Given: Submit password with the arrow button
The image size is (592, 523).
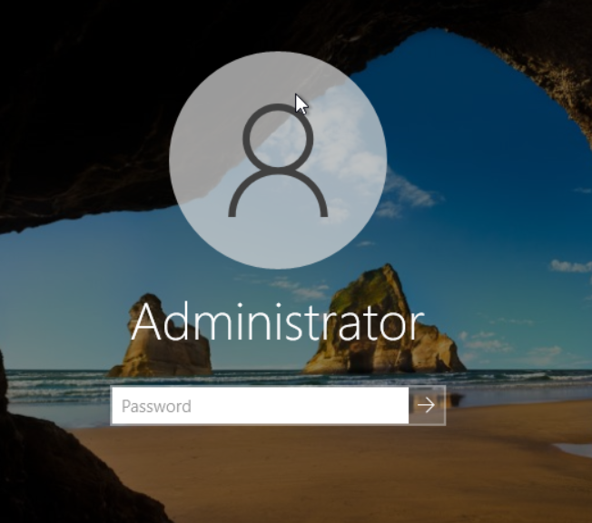Looking at the screenshot, I should click(x=427, y=406).
